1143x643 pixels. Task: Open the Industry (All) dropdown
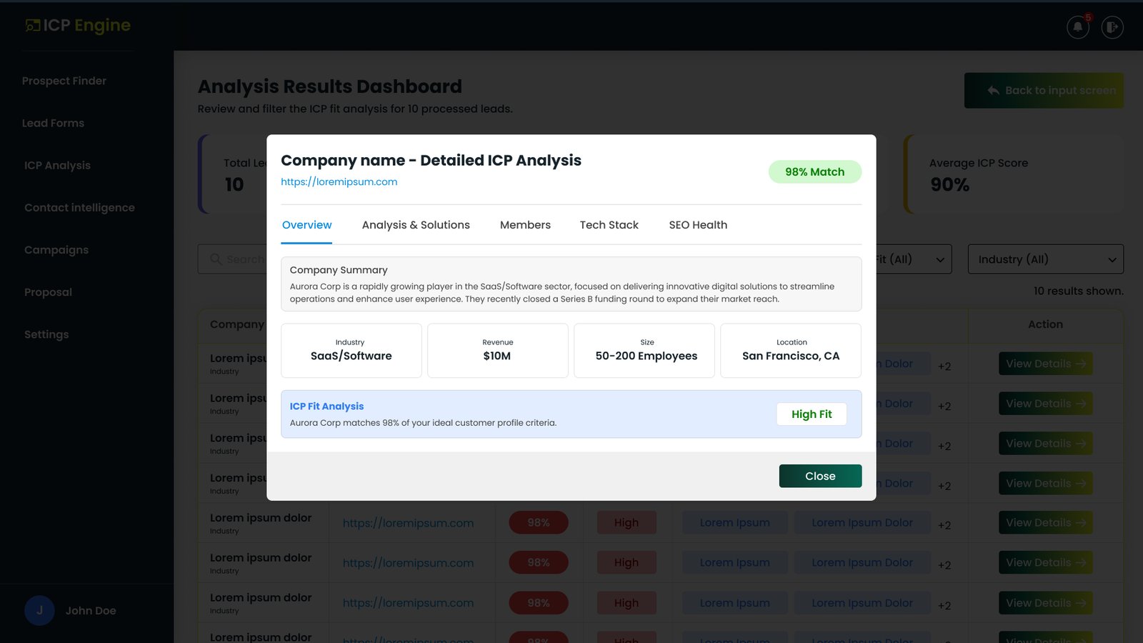click(1045, 259)
